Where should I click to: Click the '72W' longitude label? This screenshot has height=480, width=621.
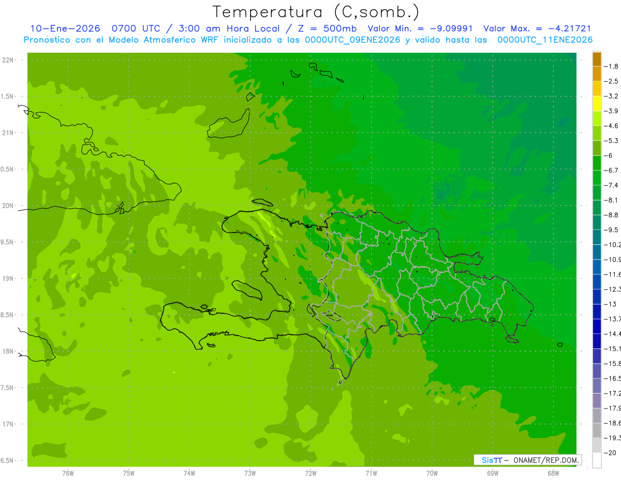tap(310, 473)
